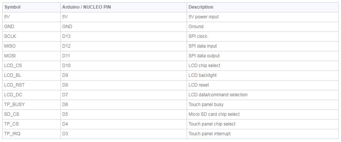Click the LCD_CS symbol cell
The image size is (341, 142).
coord(31,66)
